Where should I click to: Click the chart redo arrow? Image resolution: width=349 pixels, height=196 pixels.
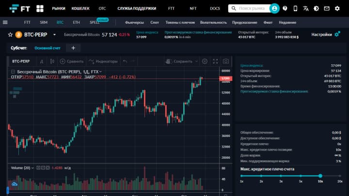(x=133, y=61)
